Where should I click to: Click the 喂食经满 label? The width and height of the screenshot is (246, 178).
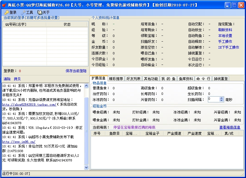coord(101,112)
